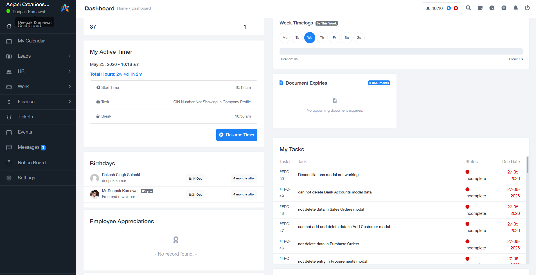Click Rakesh Singh Solanki's name

pos(121,175)
